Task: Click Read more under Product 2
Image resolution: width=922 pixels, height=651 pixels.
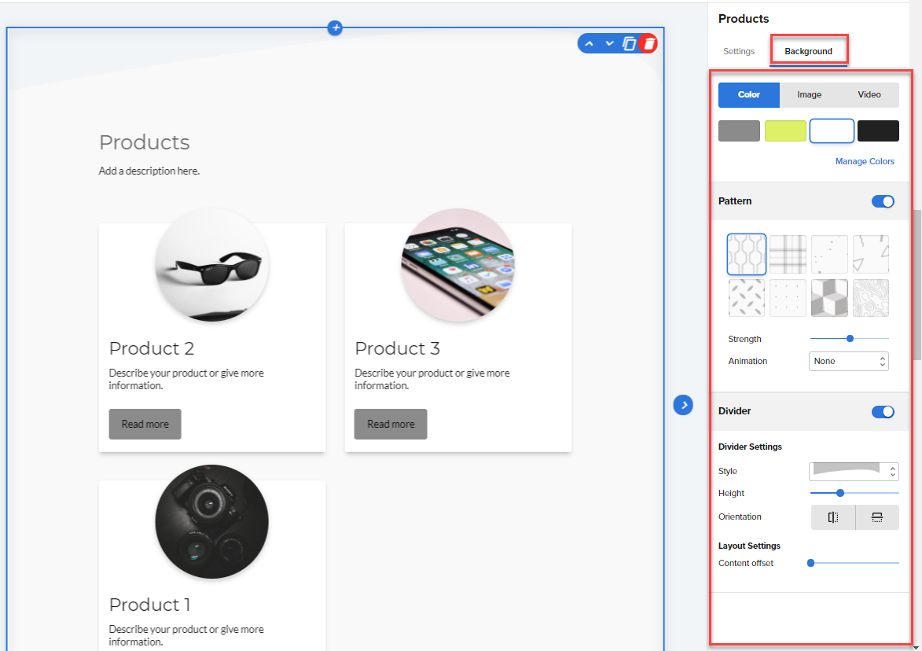Action: [145, 424]
